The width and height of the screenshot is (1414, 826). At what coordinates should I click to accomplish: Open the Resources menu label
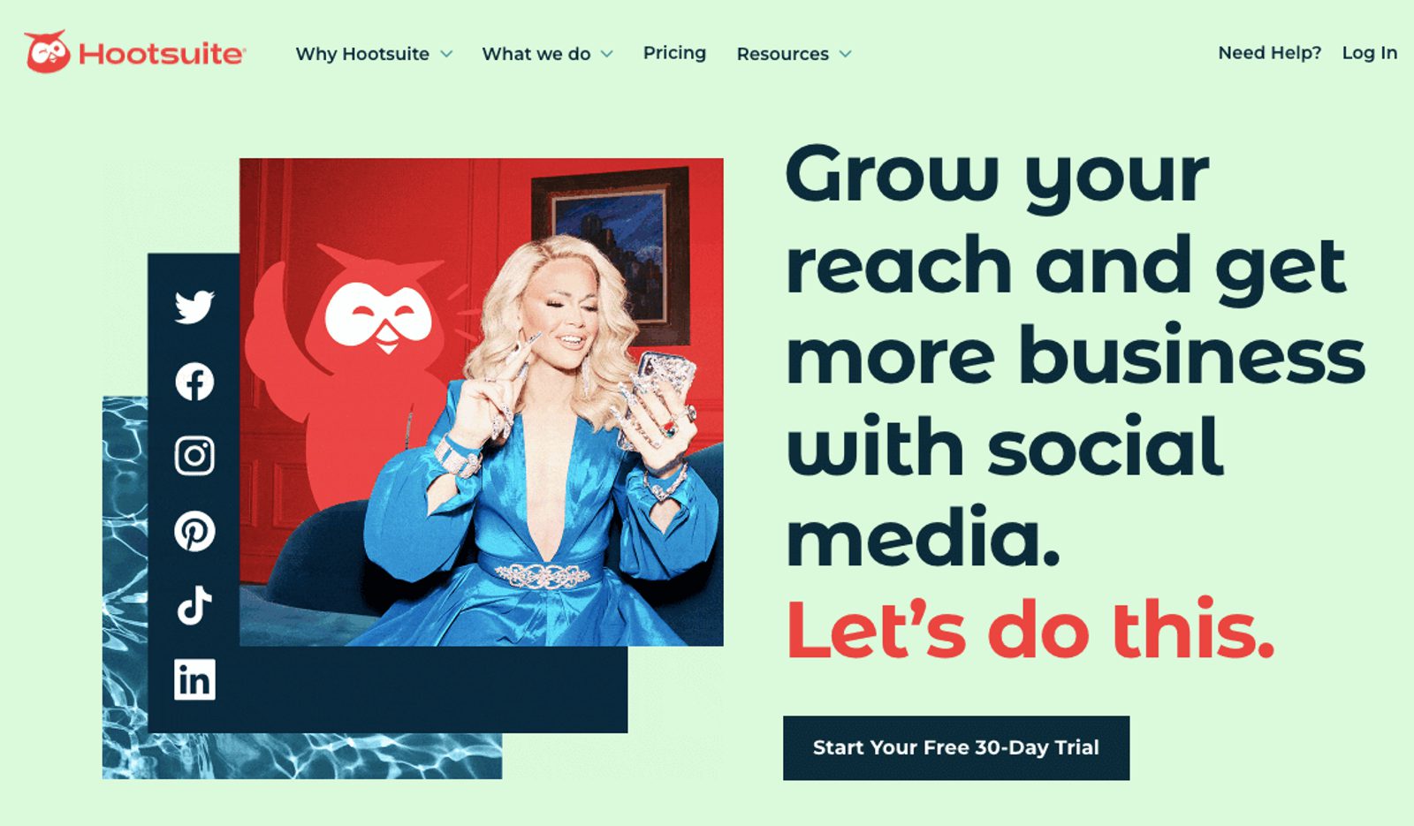click(x=783, y=54)
